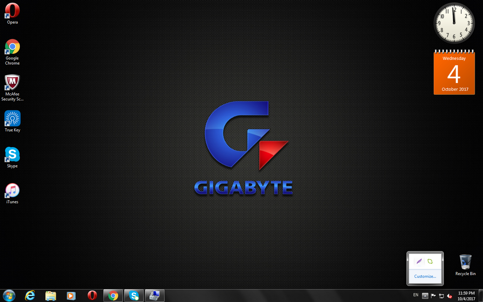Open the computer-and-tools taskbar program
The height and width of the screenshot is (302, 483).
point(155,296)
